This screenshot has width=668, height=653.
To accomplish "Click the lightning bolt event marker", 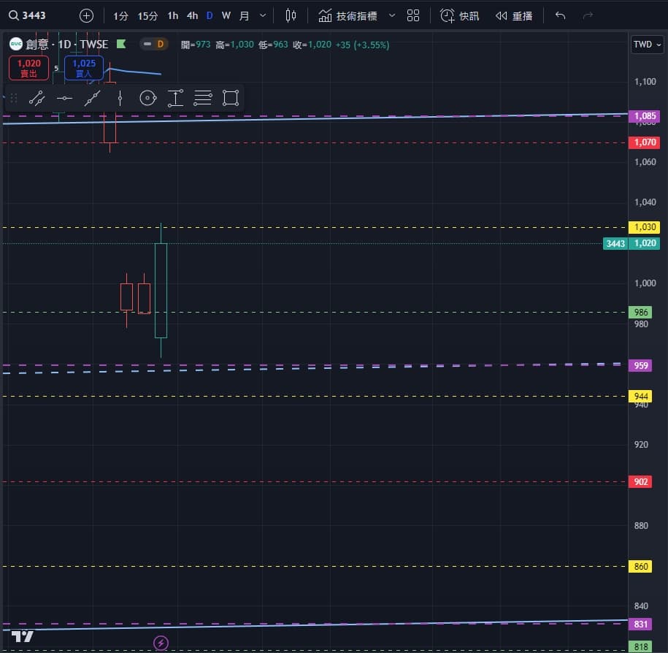I will click(161, 643).
